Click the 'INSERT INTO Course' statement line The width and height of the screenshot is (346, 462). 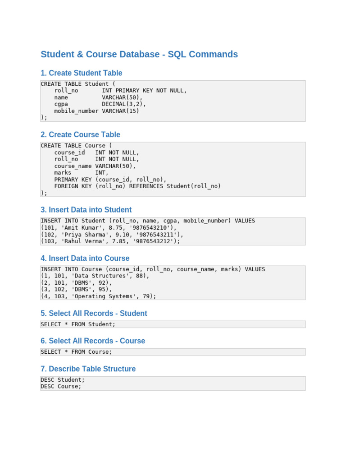153,269
